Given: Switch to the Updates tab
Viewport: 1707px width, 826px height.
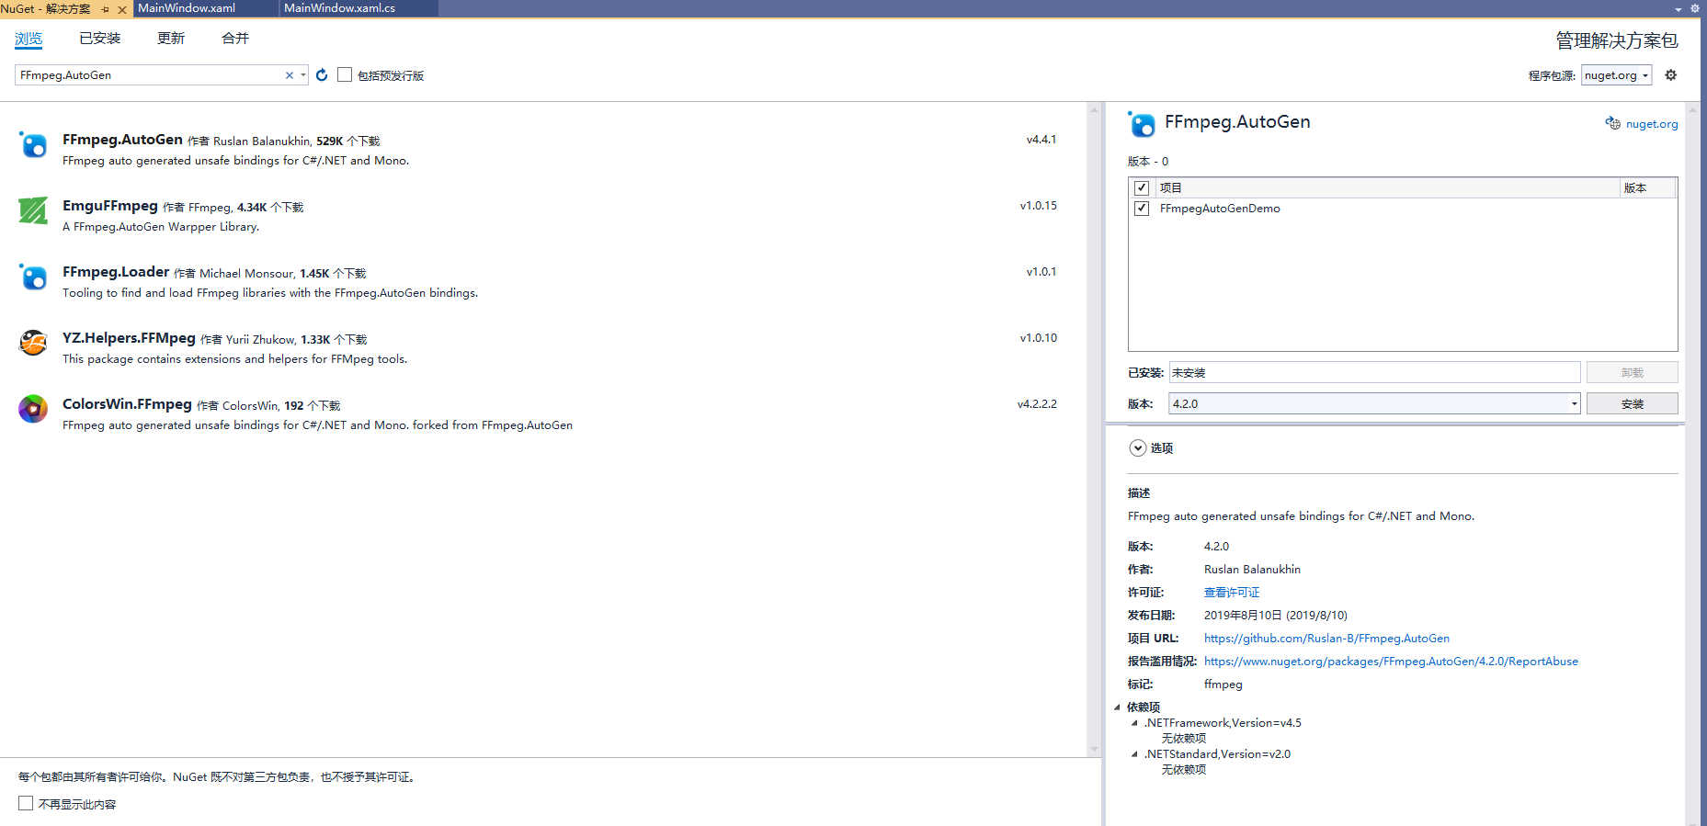Looking at the screenshot, I should 171,39.
